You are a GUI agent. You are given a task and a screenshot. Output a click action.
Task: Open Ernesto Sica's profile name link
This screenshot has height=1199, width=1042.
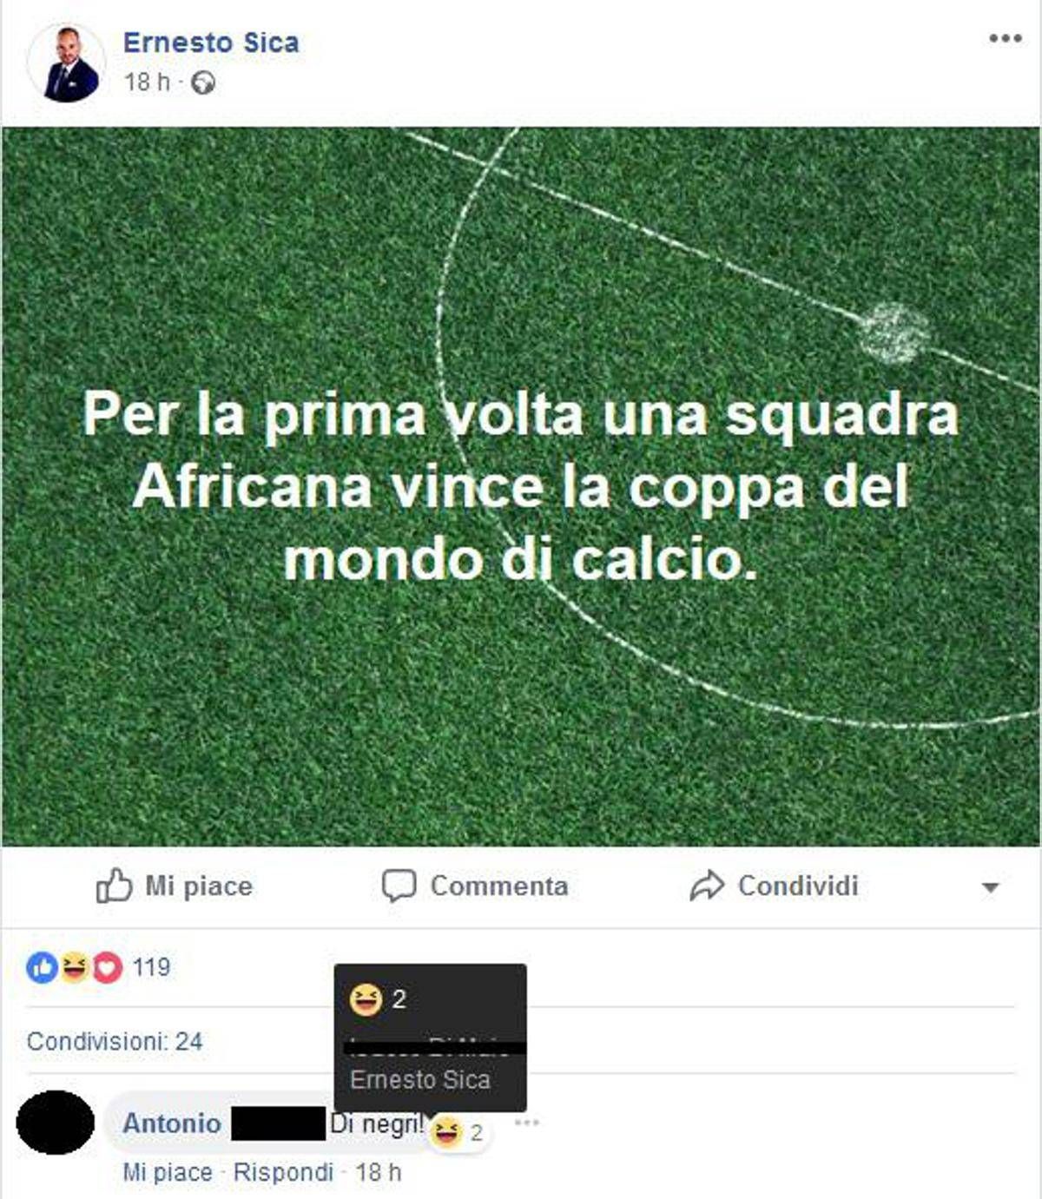point(211,43)
